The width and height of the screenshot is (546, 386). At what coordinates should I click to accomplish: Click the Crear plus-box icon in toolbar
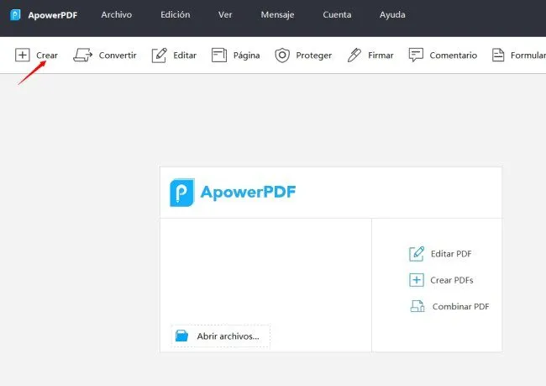(x=23, y=56)
